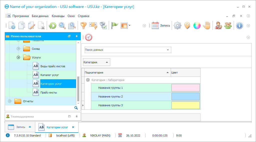Viewport: 256px width, 142px height.
Task: Click the user with key icon
Action: tap(218, 25)
